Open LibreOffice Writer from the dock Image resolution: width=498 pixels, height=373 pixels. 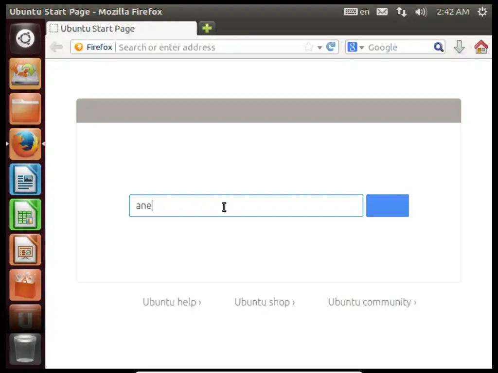point(25,179)
